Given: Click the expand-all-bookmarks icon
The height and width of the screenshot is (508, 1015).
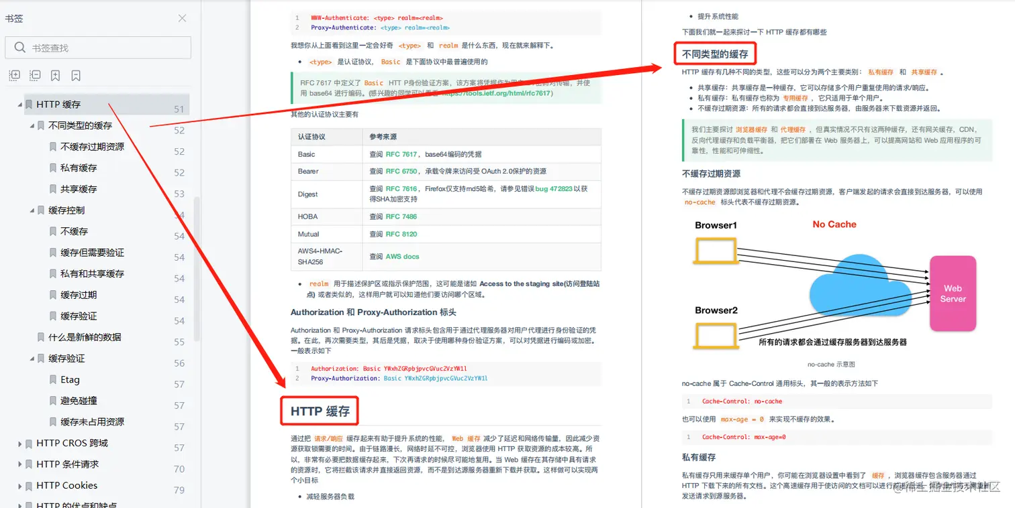Looking at the screenshot, I should (x=14, y=76).
